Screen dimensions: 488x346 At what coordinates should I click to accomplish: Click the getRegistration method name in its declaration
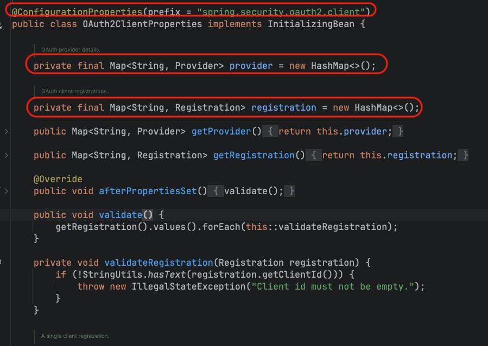click(x=253, y=155)
